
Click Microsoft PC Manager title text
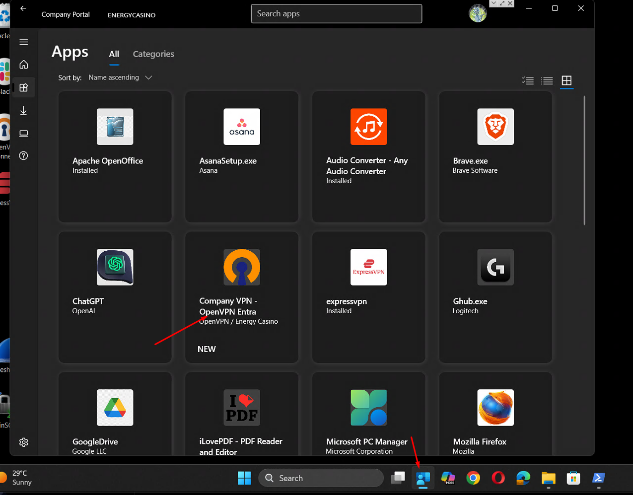pos(367,442)
